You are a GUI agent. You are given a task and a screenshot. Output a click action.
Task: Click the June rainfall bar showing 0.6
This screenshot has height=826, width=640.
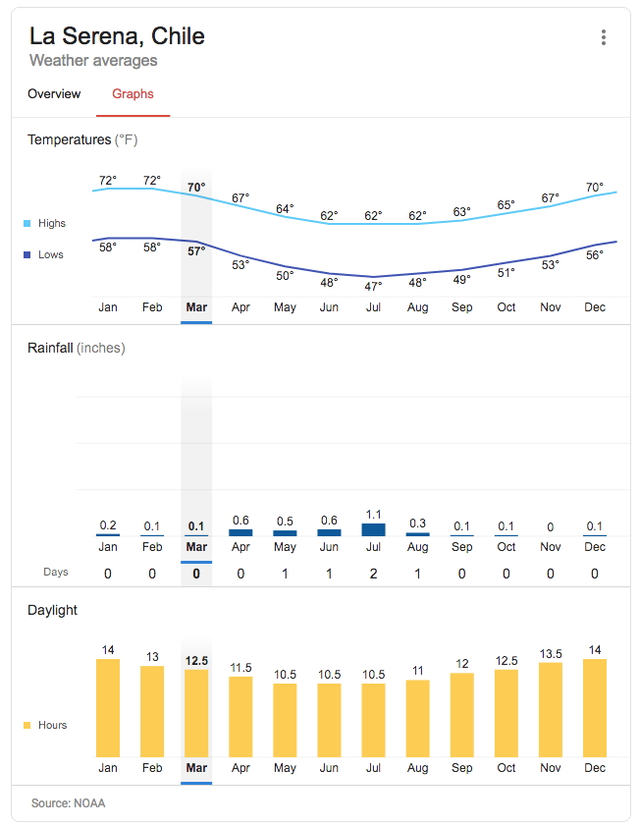pyautogui.click(x=329, y=532)
